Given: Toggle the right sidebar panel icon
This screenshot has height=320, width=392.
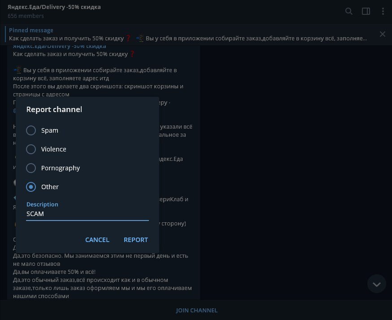Looking at the screenshot, I should [366, 11].
